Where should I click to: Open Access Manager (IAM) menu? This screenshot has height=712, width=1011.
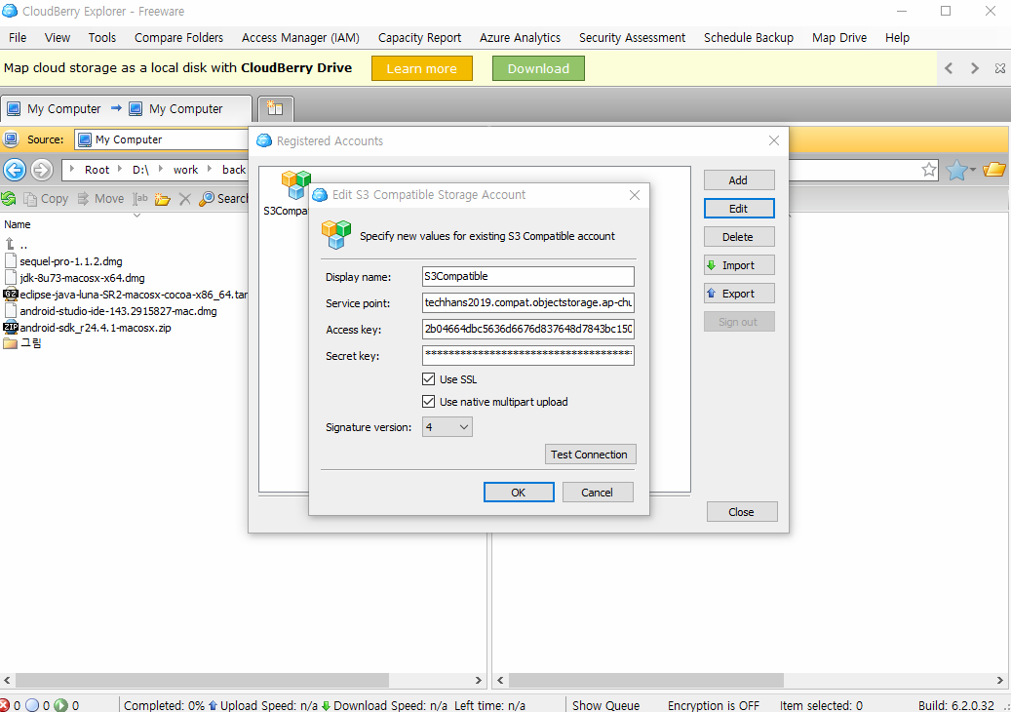(x=300, y=37)
